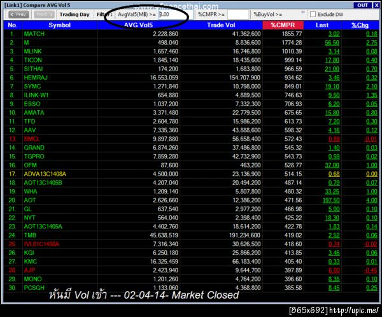Image resolution: width=382 pixels, height=317 pixels.
Task: Expand the filter overflow double-chevron
Action: [303, 12]
